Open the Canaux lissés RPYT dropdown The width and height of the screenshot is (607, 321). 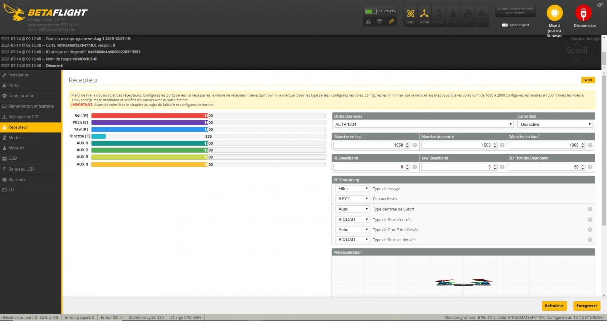[x=353, y=199]
